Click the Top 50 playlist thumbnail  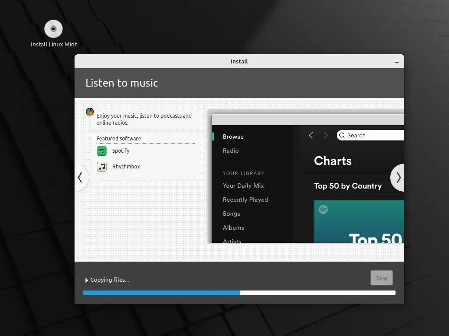click(359, 222)
